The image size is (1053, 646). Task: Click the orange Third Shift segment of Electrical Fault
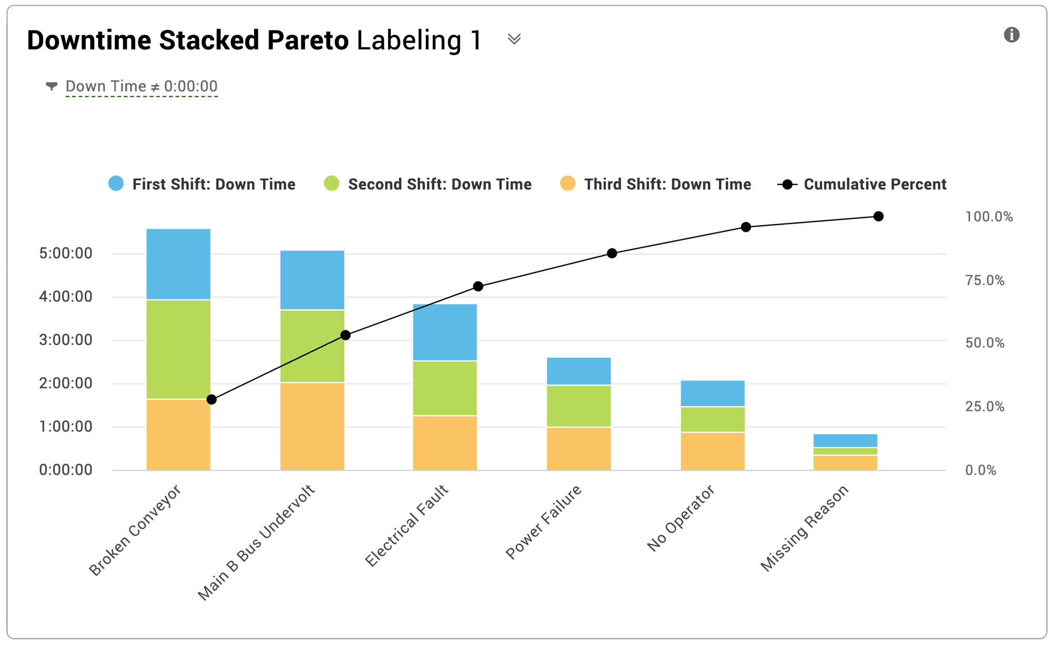pyautogui.click(x=445, y=442)
